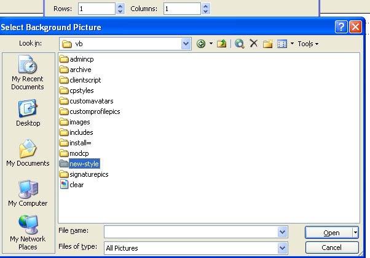370x258 pixels.
Task: Select the cpstyles folder
Action: (x=76, y=91)
